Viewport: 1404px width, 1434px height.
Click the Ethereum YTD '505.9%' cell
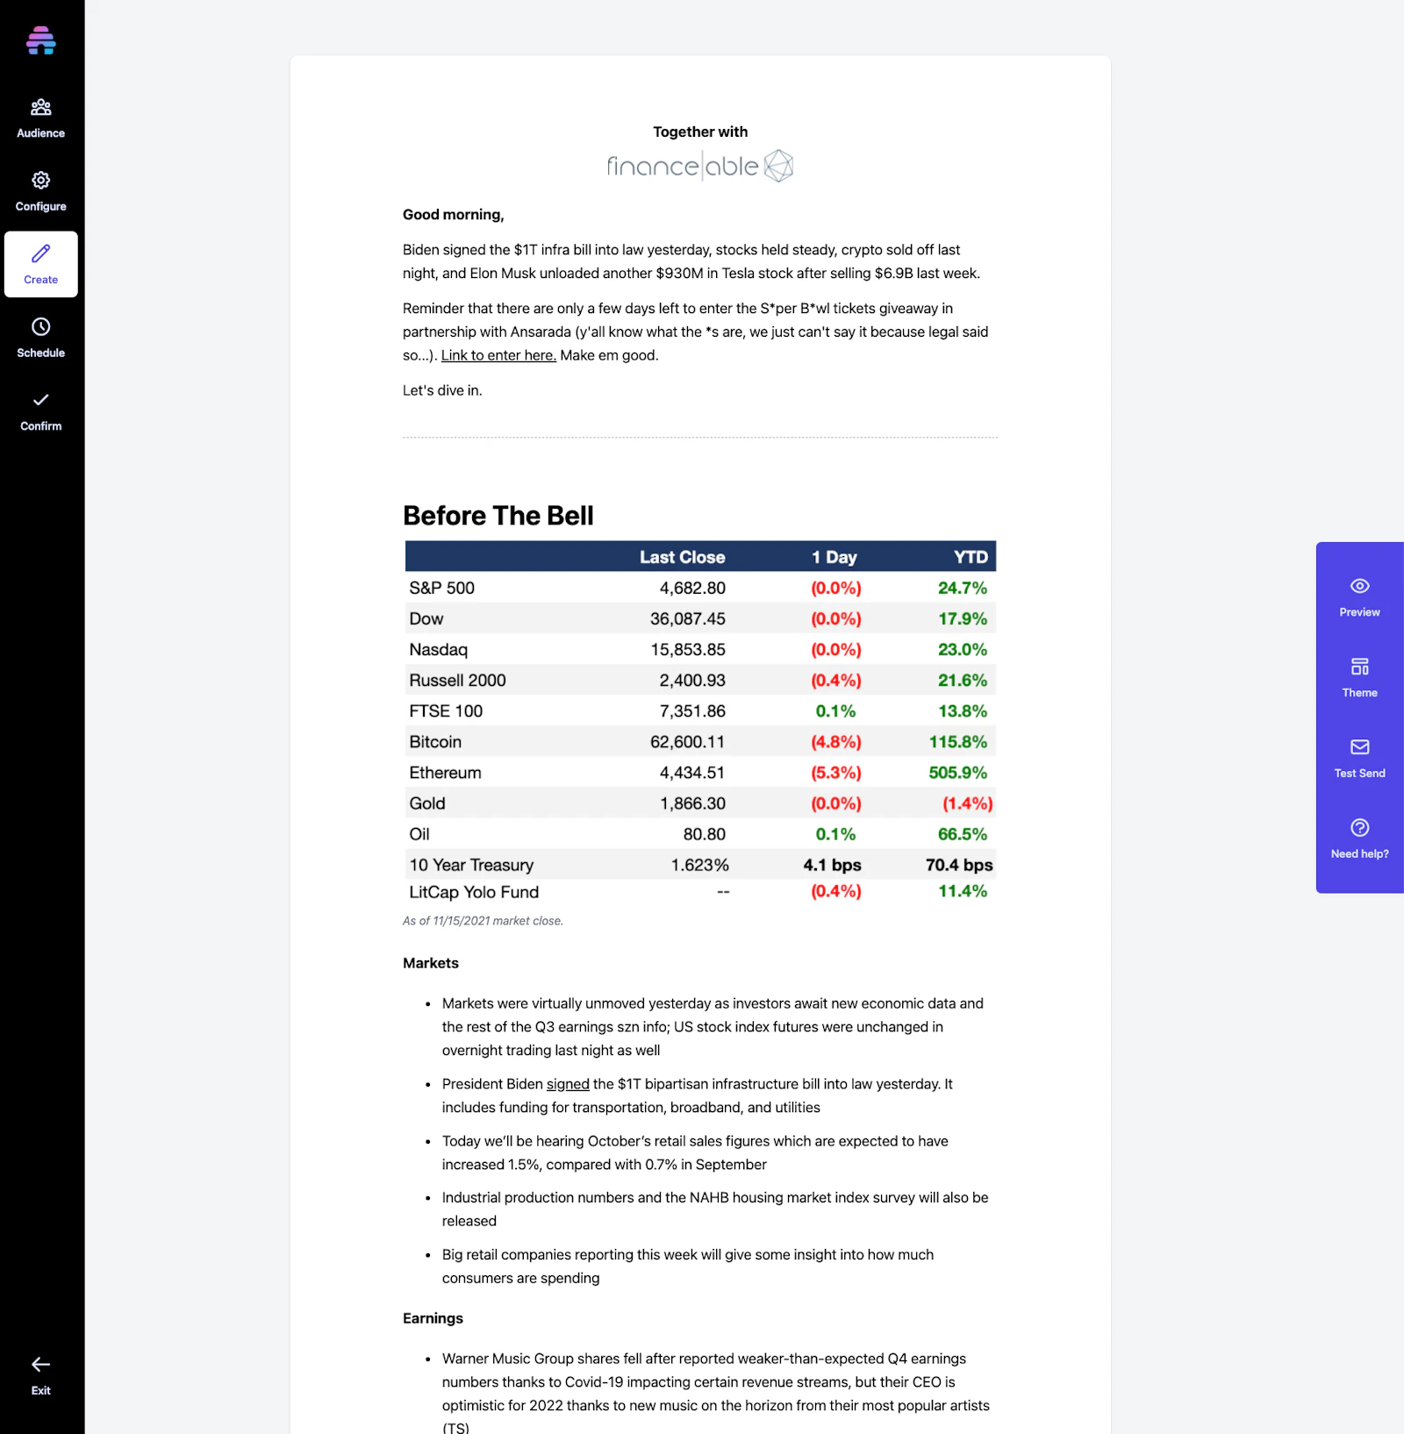(957, 772)
